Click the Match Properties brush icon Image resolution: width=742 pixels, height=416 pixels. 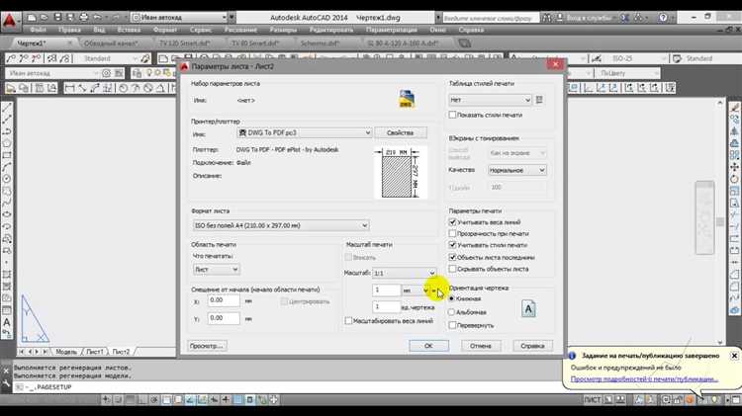point(734,108)
